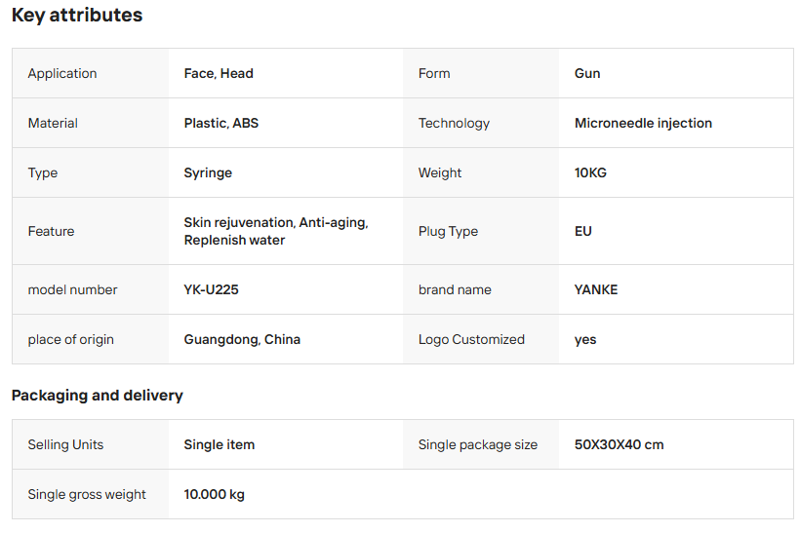Select the Plastic, ABS material value
The image size is (800, 533).
(x=221, y=124)
